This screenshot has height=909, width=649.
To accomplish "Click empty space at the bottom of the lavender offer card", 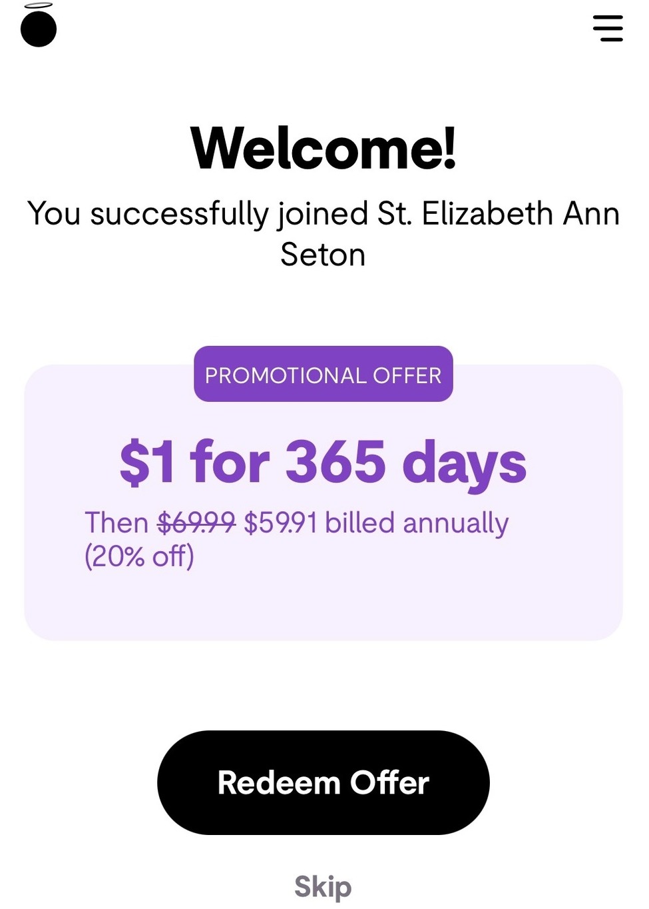I will click(324, 610).
